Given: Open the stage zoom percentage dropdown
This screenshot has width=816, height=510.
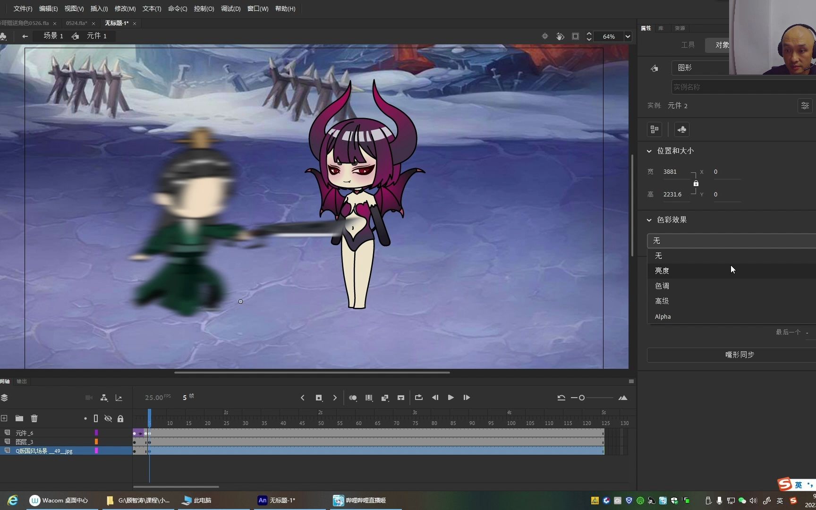Looking at the screenshot, I should [x=628, y=36].
